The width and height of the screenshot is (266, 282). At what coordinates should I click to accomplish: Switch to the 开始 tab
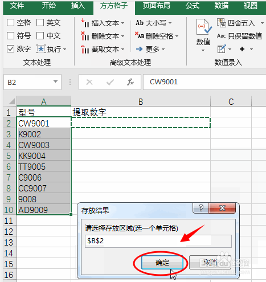point(49,6)
